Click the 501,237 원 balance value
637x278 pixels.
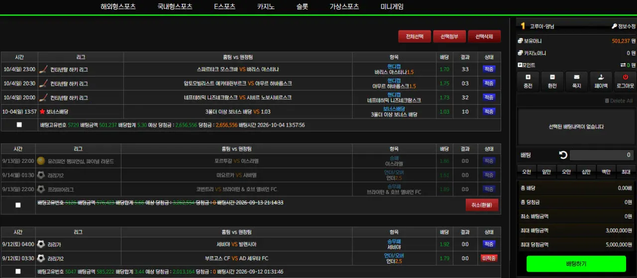tap(624, 41)
